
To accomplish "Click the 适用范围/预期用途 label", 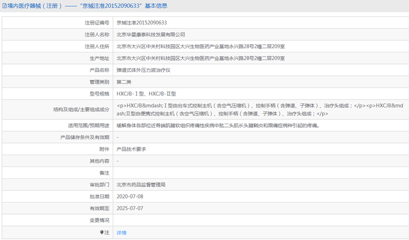I will pos(89,126).
